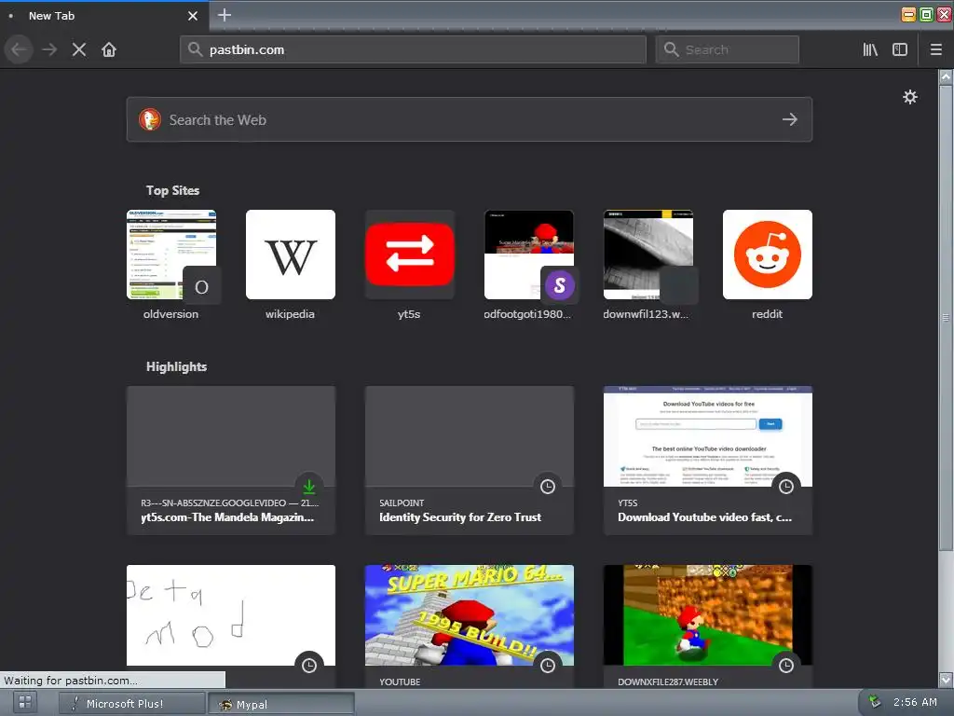Viewport: 954px width, 716px height.
Task: Select the New Tab browser tab
Action: point(103,16)
